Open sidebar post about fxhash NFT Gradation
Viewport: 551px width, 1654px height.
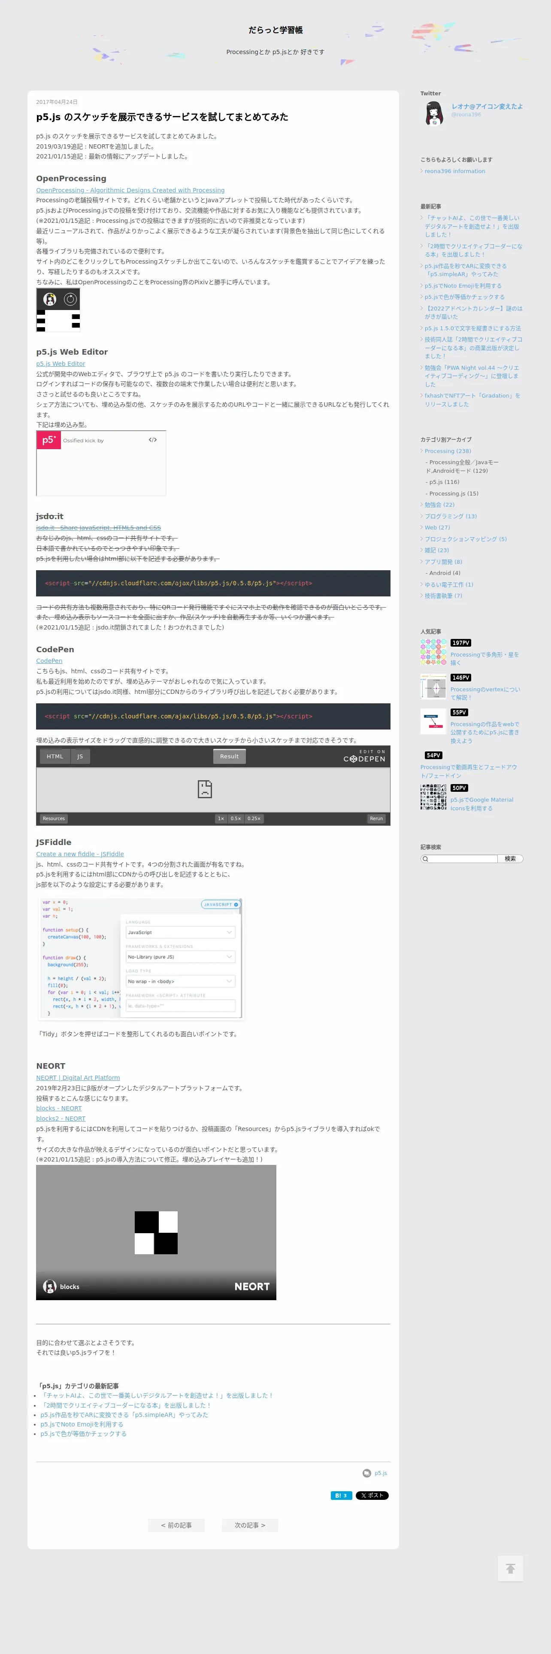click(x=473, y=400)
